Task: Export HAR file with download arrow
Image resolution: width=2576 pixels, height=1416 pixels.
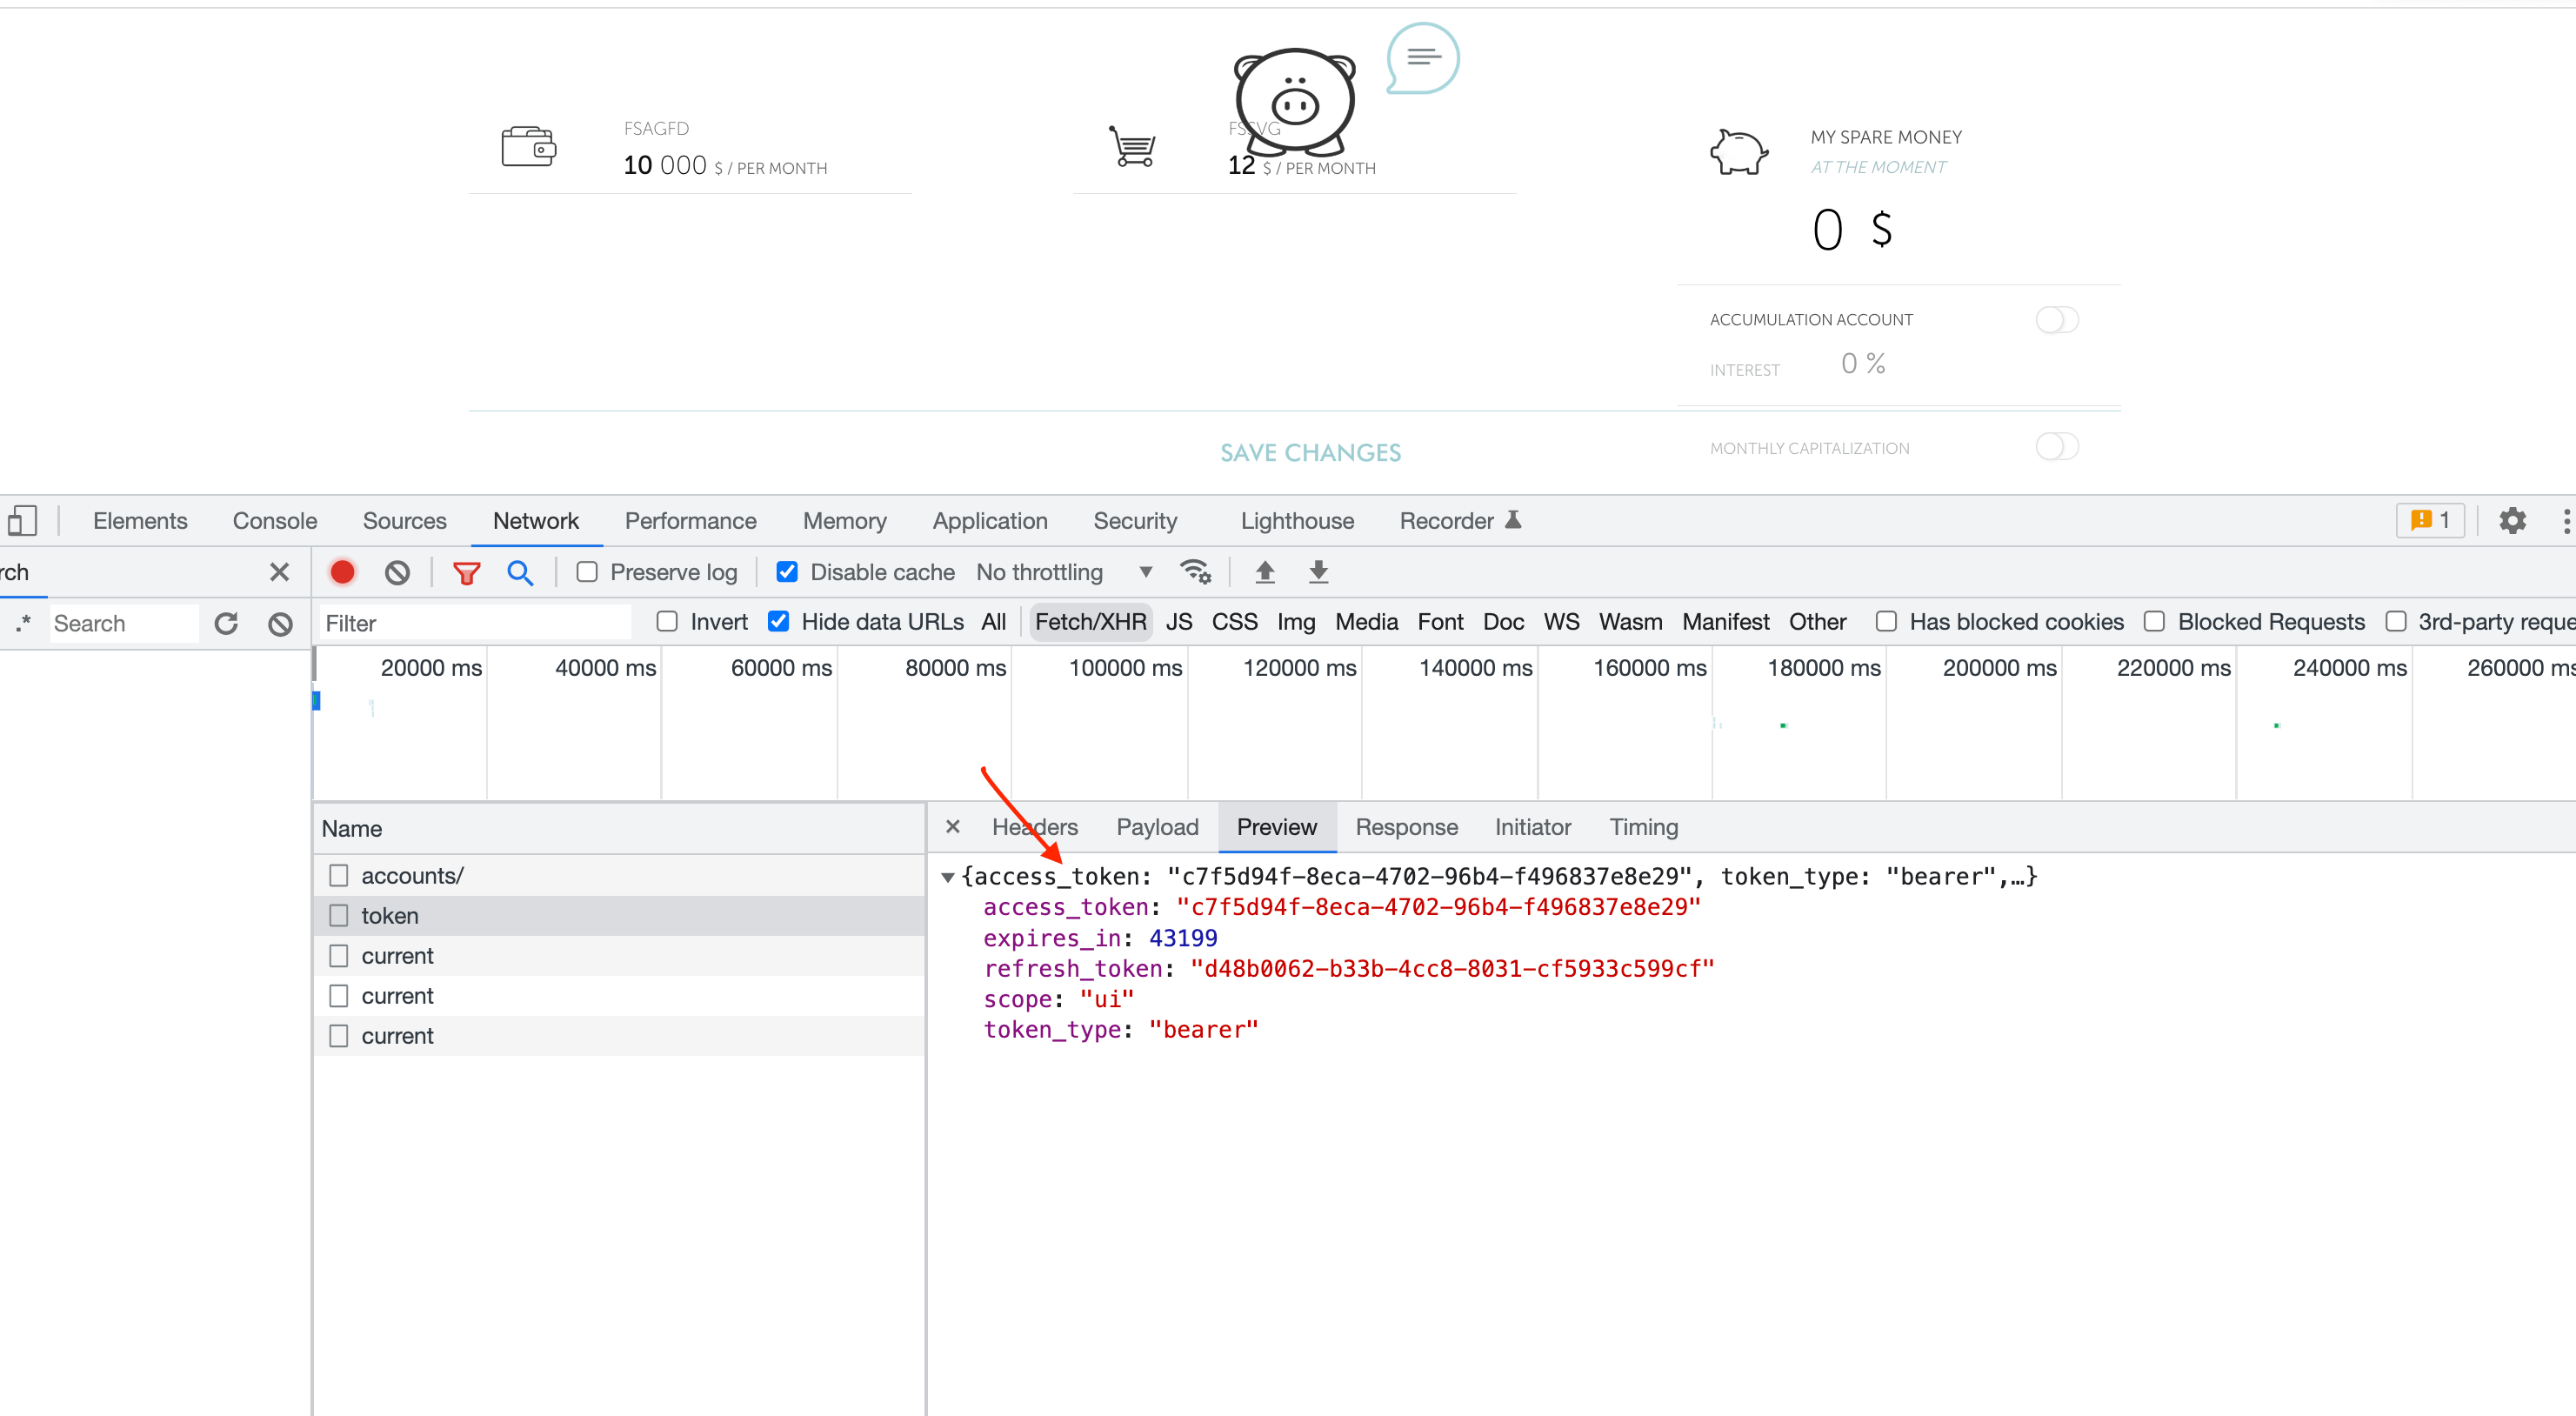Action: [x=1318, y=572]
